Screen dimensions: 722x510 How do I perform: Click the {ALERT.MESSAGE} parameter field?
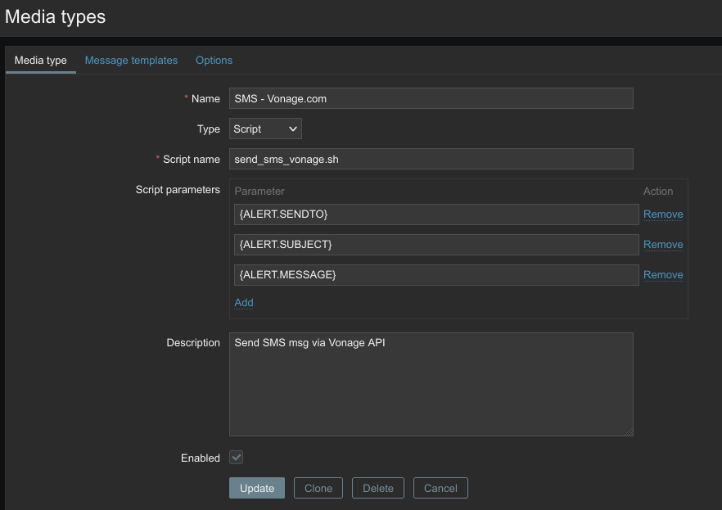435,275
